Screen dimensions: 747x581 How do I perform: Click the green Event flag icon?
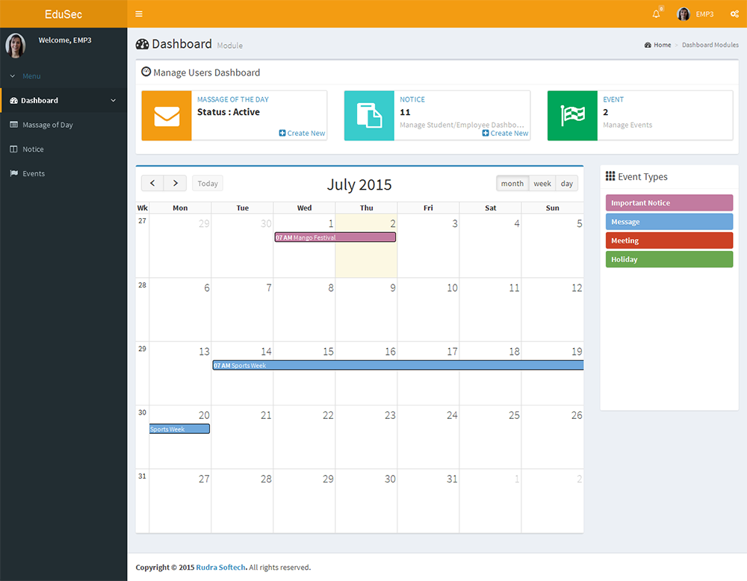point(572,116)
